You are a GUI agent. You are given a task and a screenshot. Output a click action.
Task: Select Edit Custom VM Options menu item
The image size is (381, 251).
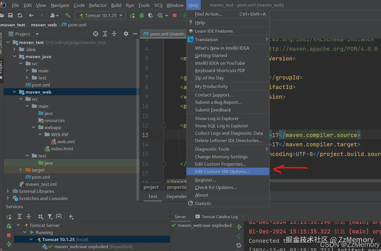[x=222, y=171]
